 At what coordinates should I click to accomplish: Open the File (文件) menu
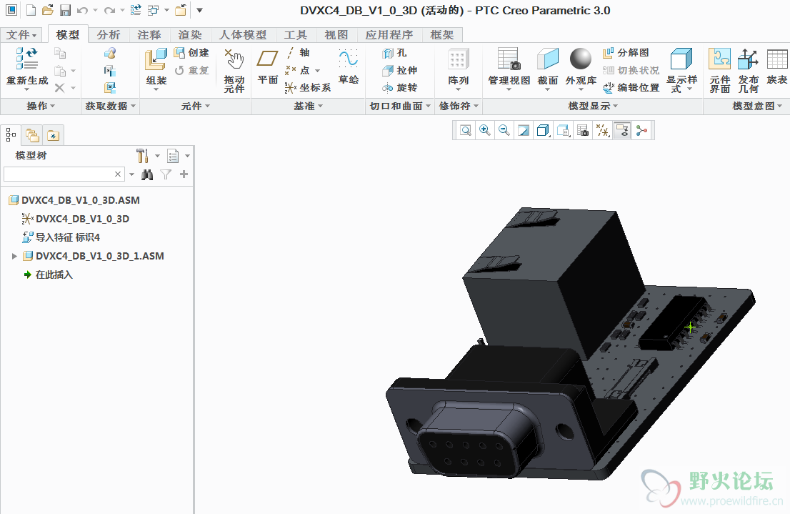21,35
